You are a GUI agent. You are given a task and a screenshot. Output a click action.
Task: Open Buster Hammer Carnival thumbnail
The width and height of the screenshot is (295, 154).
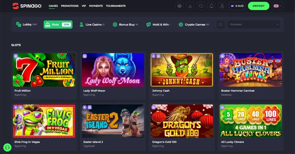click(251, 70)
